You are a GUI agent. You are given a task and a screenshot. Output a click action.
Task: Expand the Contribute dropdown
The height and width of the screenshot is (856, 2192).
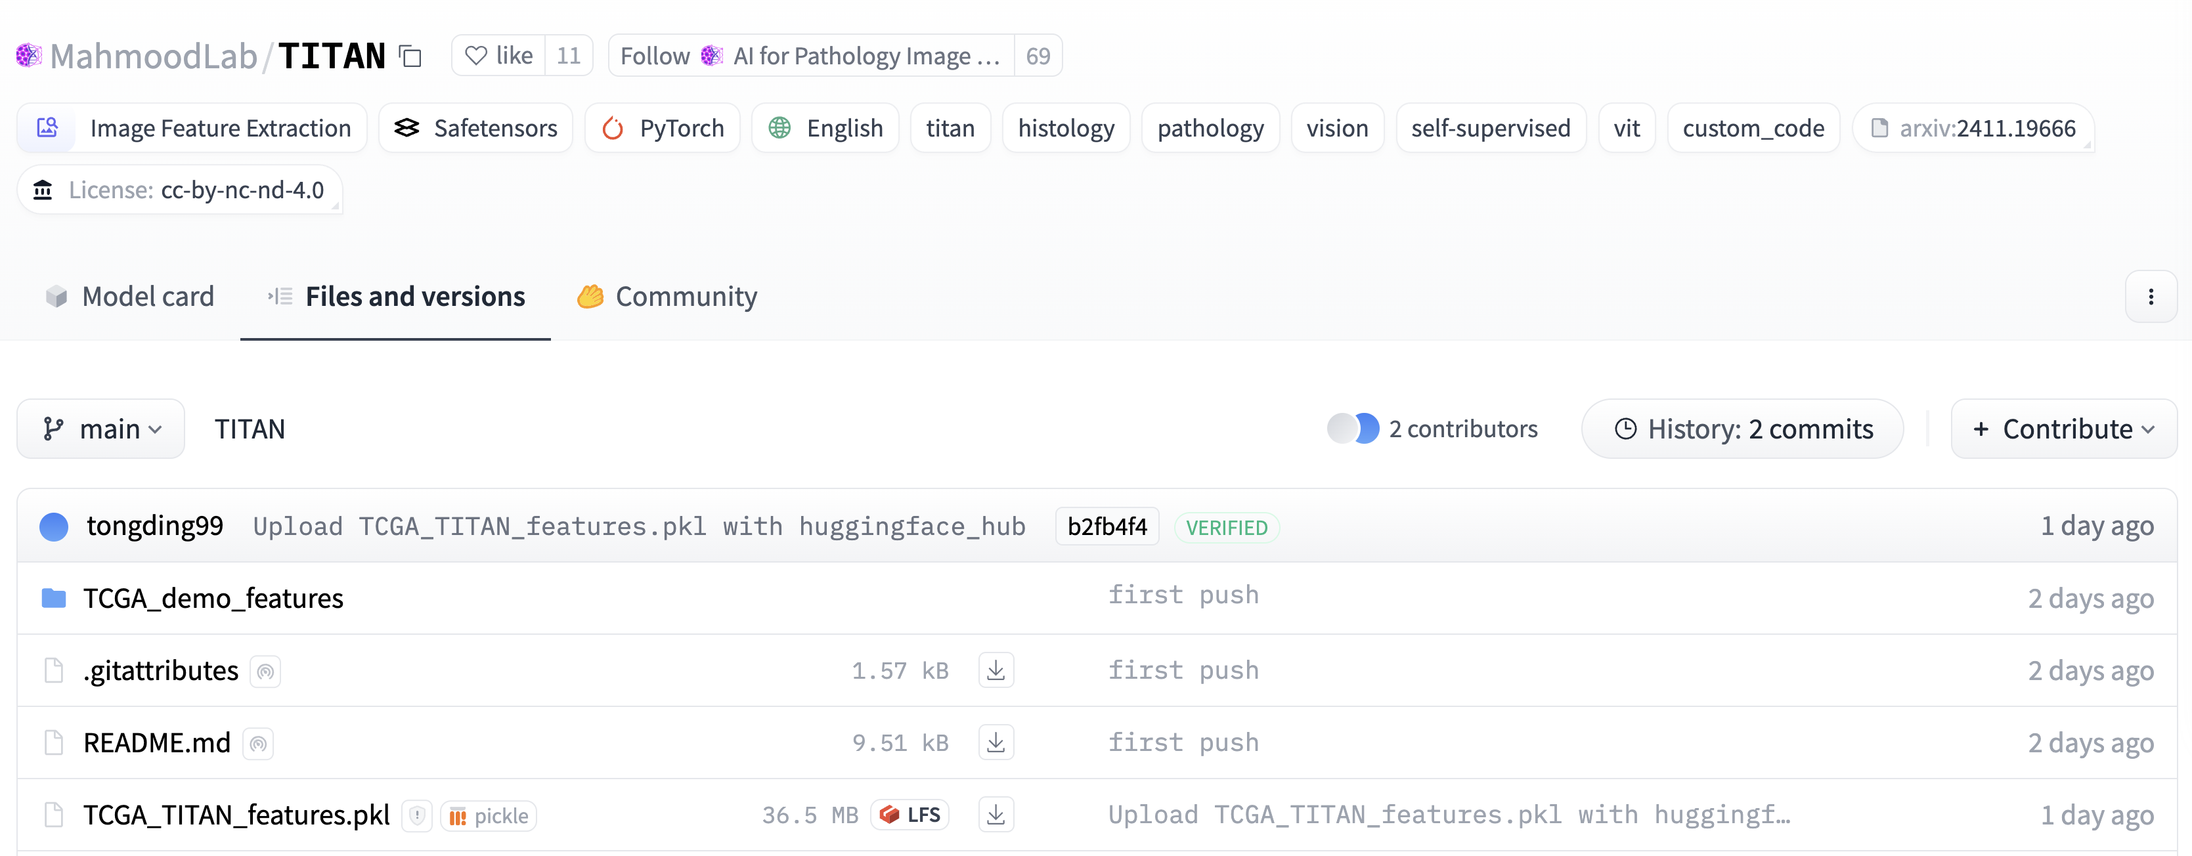(2063, 429)
